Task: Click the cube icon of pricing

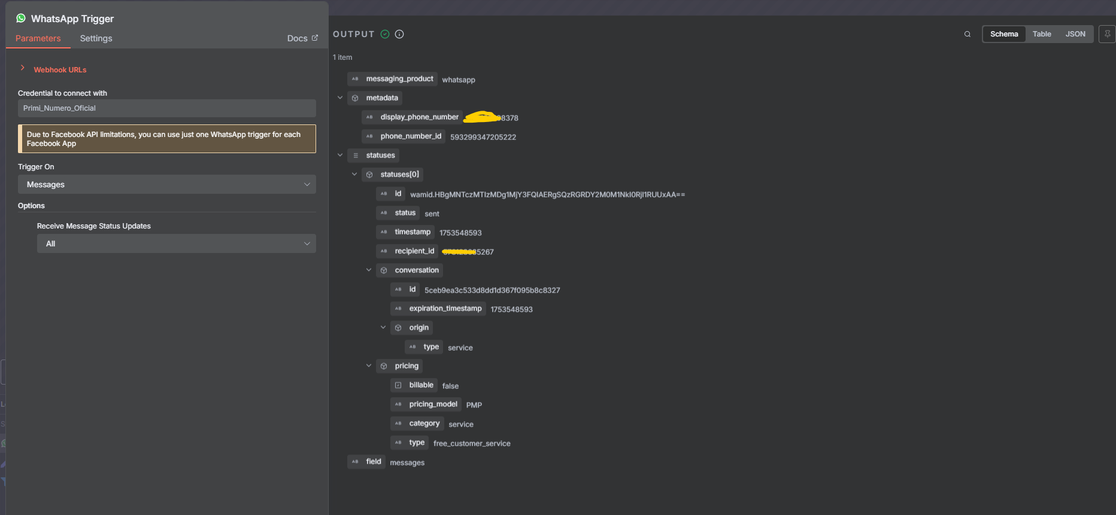Action: pyautogui.click(x=384, y=366)
